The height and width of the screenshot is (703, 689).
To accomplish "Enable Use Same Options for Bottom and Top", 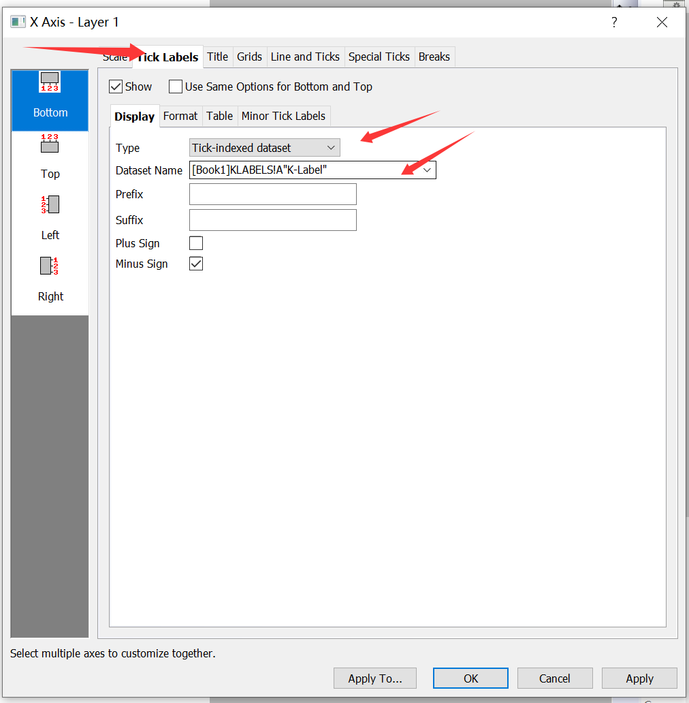I will pyautogui.click(x=176, y=87).
